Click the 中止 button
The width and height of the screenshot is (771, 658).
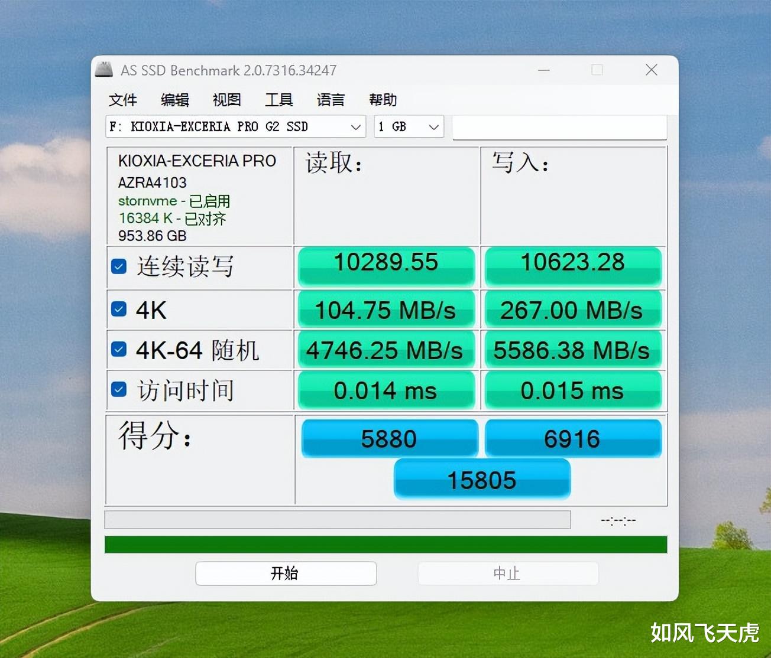[508, 573]
